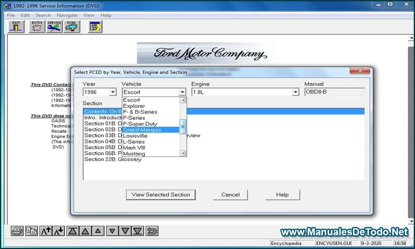Click the small up-triangle navigation icon
The image size is (415, 249).
pos(98,231)
